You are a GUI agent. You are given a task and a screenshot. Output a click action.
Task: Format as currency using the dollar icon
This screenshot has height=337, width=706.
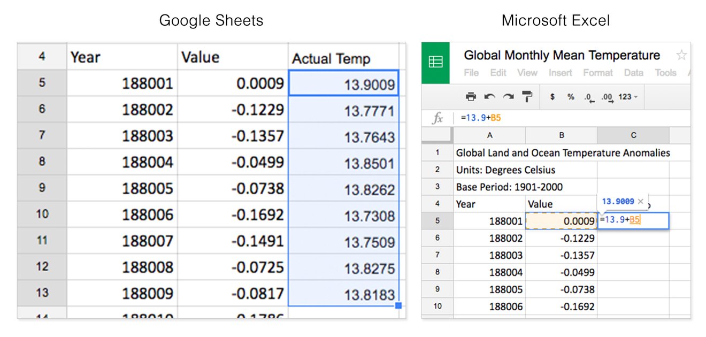pyautogui.click(x=552, y=97)
